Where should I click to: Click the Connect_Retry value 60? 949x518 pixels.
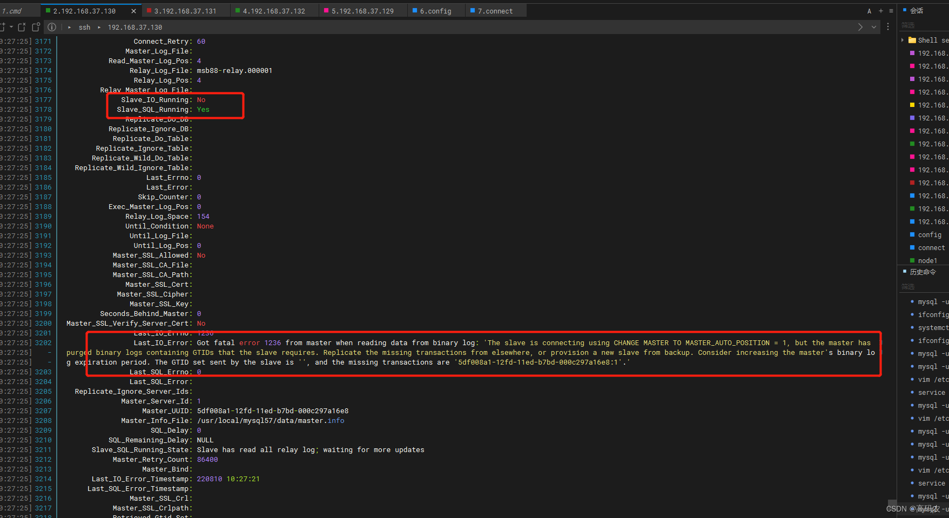pos(201,41)
